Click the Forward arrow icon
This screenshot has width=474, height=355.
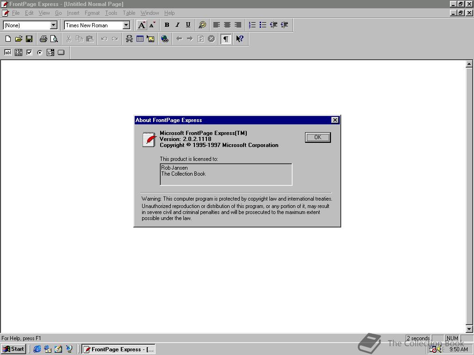click(190, 39)
